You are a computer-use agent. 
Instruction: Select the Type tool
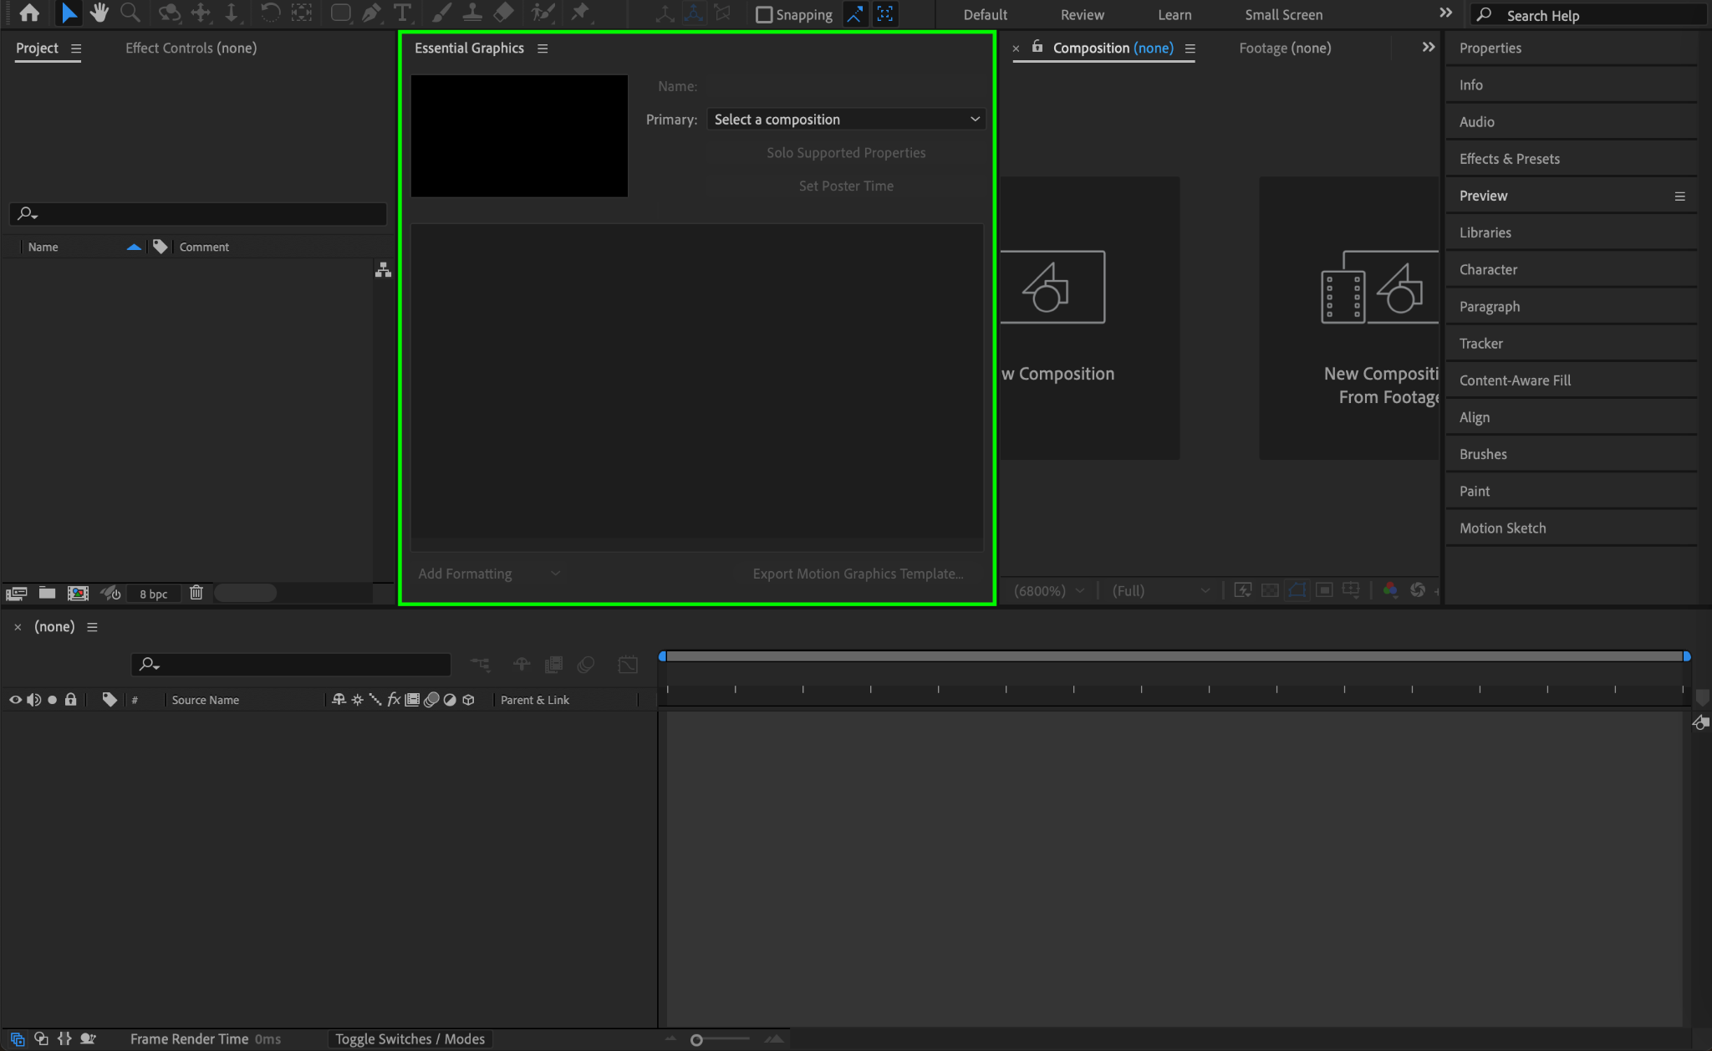[x=402, y=13]
